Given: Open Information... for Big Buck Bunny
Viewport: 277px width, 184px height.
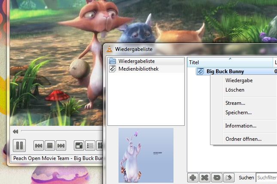Looking at the screenshot, I should [240, 126].
